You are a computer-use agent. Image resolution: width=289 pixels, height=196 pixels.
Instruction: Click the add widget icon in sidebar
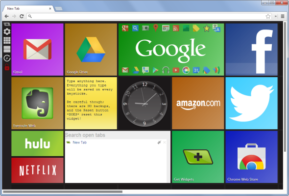(7, 24)
